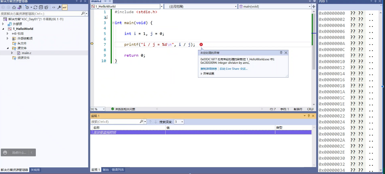Collapse the 源文件 folder node
Screen dimensions: 385x174
(x=8, y=48)
